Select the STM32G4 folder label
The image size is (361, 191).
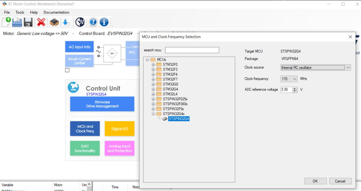[170, 89]
